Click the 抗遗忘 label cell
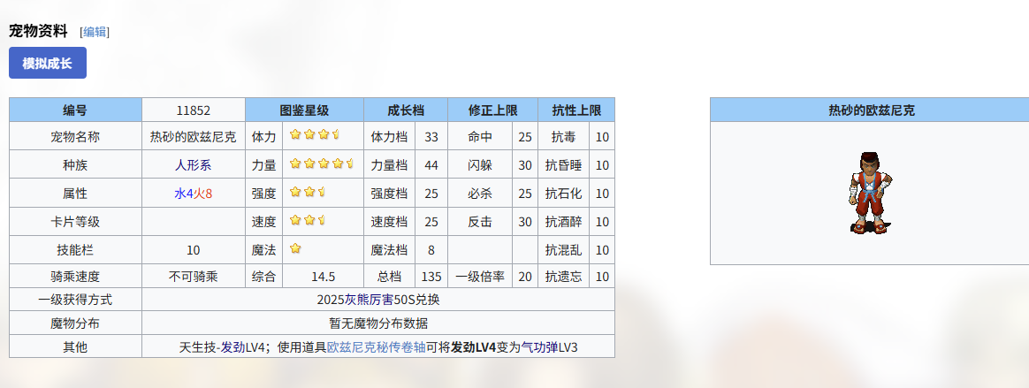 pos(564,277)
